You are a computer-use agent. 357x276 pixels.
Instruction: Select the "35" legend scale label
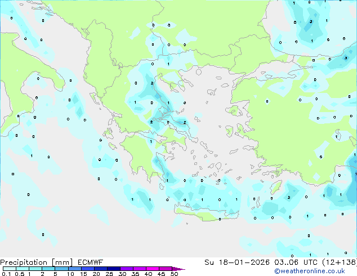pyautogui.click(x=135, y=274)
